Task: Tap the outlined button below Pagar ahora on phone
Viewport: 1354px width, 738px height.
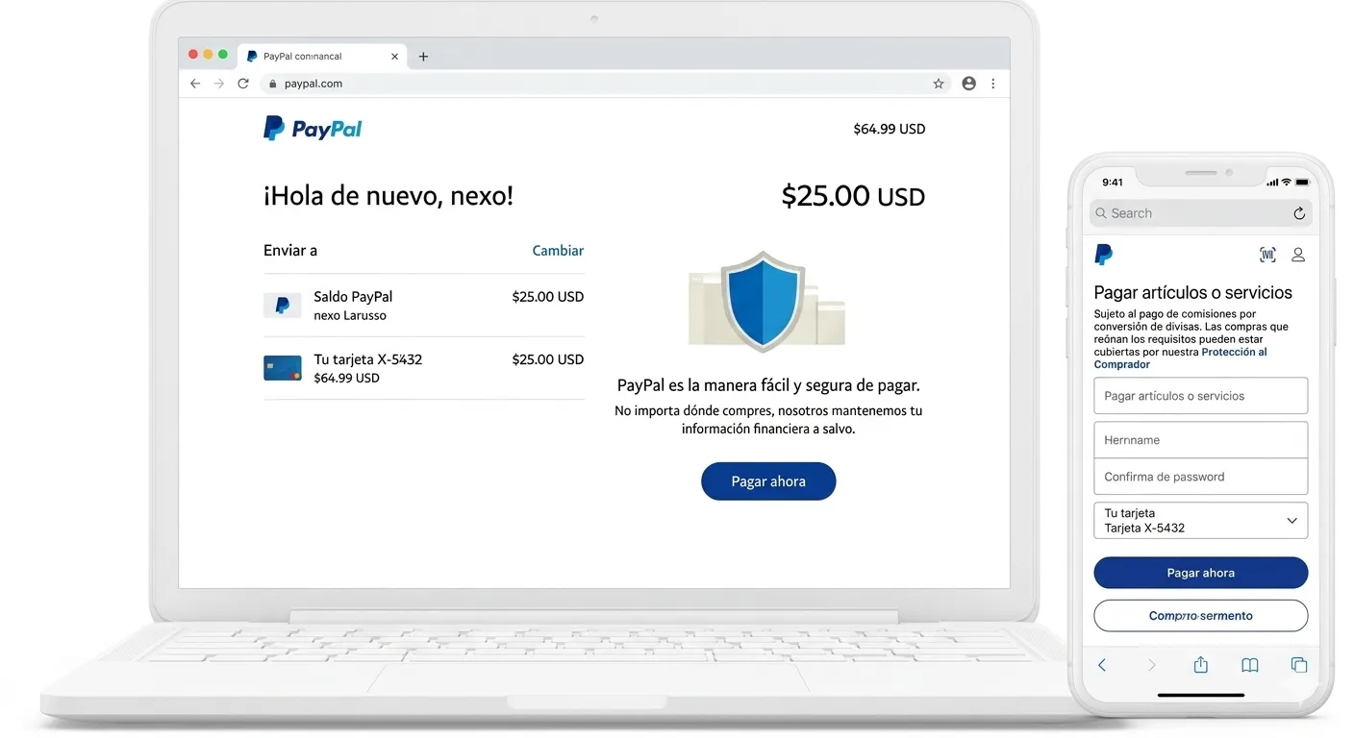Action: (x=1201, y=616)
